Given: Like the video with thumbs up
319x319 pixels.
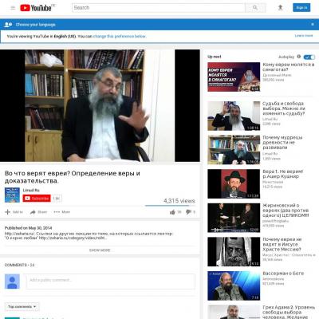Looking at the screenshot, I should tap(172, 212).
